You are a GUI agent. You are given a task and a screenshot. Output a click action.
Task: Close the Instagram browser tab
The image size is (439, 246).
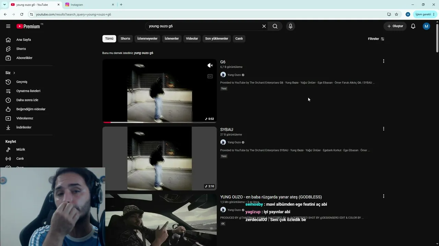[113, 5]
